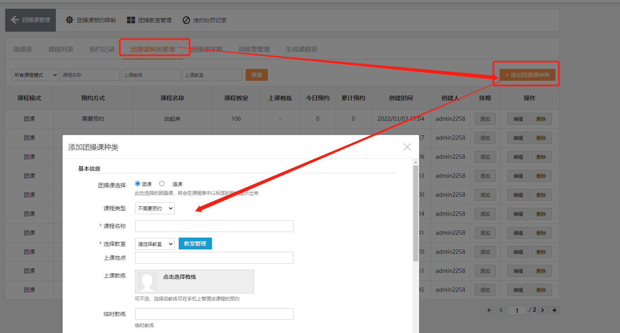Open 团操课预约限制 gear settings
The height and width of the screenshot is (333, 620).
pos(70,20)
